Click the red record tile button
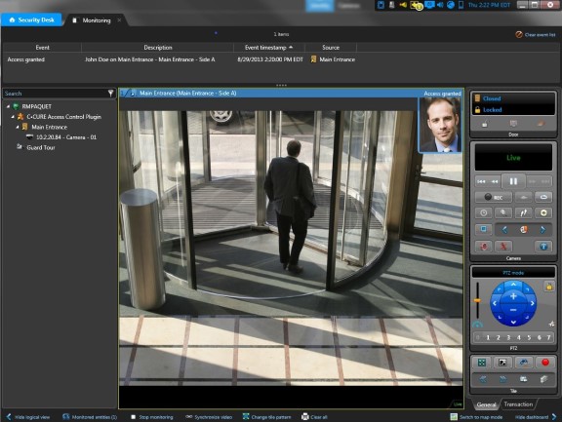 tap(545, 363)
